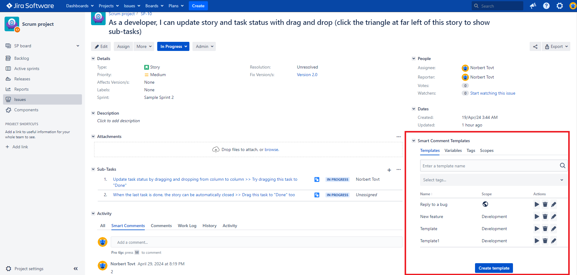The image size is (577, 275).
Task: Delete the 'New feature' template
Action: (x=545, y=216)
